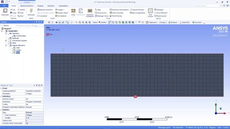Open the Unit Converter

pos(116,13)
